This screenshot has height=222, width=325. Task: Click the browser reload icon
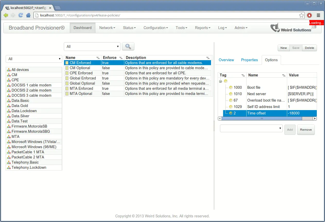20,15
